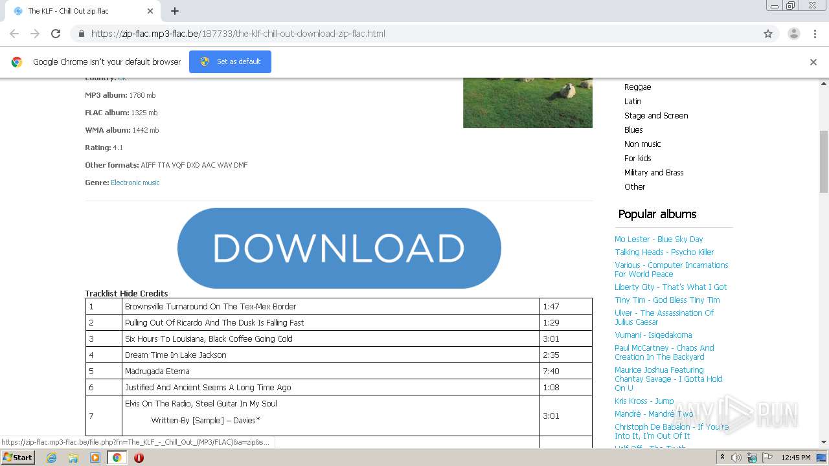Choose the For kids category
This screenshot has width=829, height=466.
pyautogui.click(x=638, y=158)
